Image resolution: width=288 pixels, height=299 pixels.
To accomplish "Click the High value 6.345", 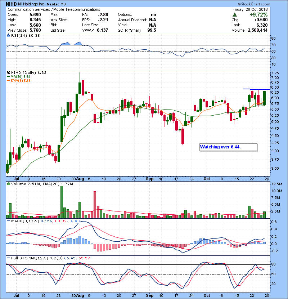I will click(x=35, y=20).
